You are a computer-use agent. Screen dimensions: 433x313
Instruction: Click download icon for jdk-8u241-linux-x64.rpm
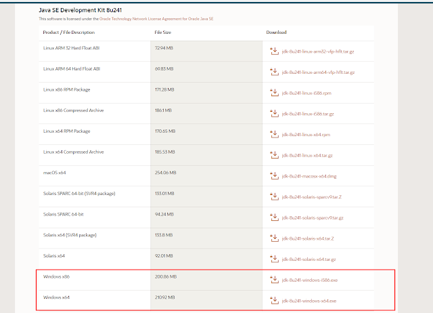pyautogui.click(x=274, y=134)
